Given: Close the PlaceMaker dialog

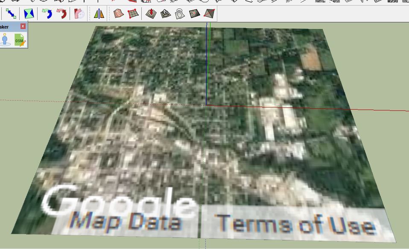Looking at the screenshot, I should coord(23,26).
